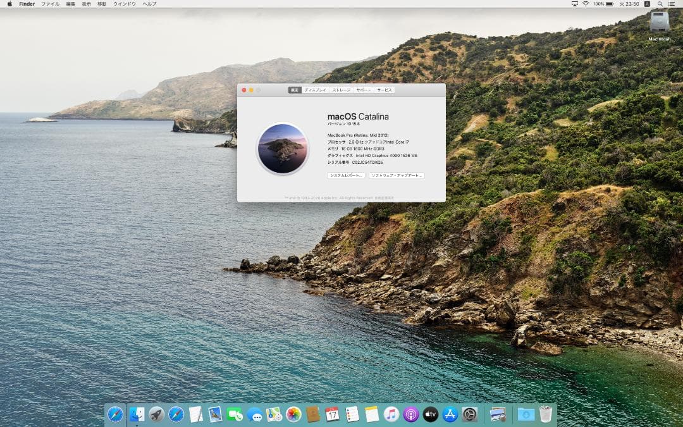Open the Finder menu
This screenshot has height=427, width=683.
coord(27,4)
